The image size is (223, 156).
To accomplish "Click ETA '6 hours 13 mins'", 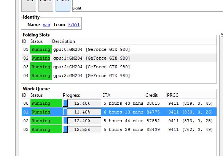I will pyautogui.click(x=123, y=112).
